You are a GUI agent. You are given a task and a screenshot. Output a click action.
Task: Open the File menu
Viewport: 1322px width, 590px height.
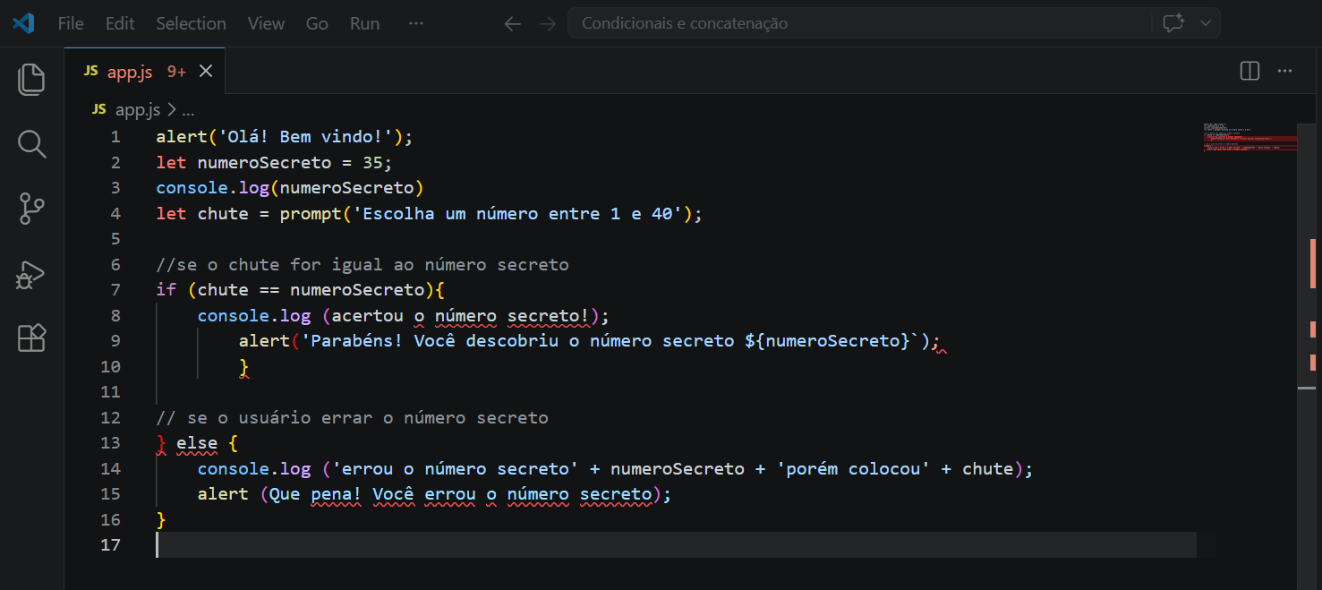click(x=71, y=23)
